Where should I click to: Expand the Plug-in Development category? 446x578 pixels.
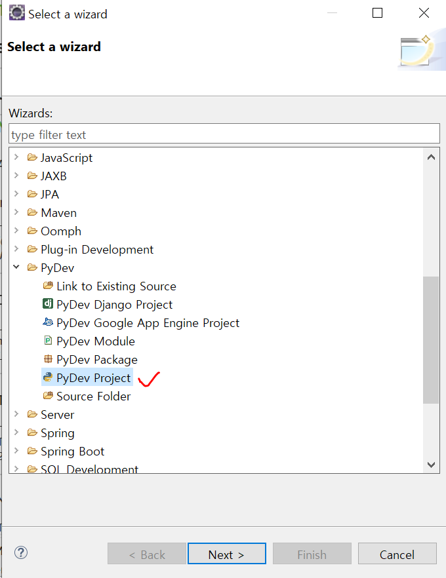coord(16,249)
